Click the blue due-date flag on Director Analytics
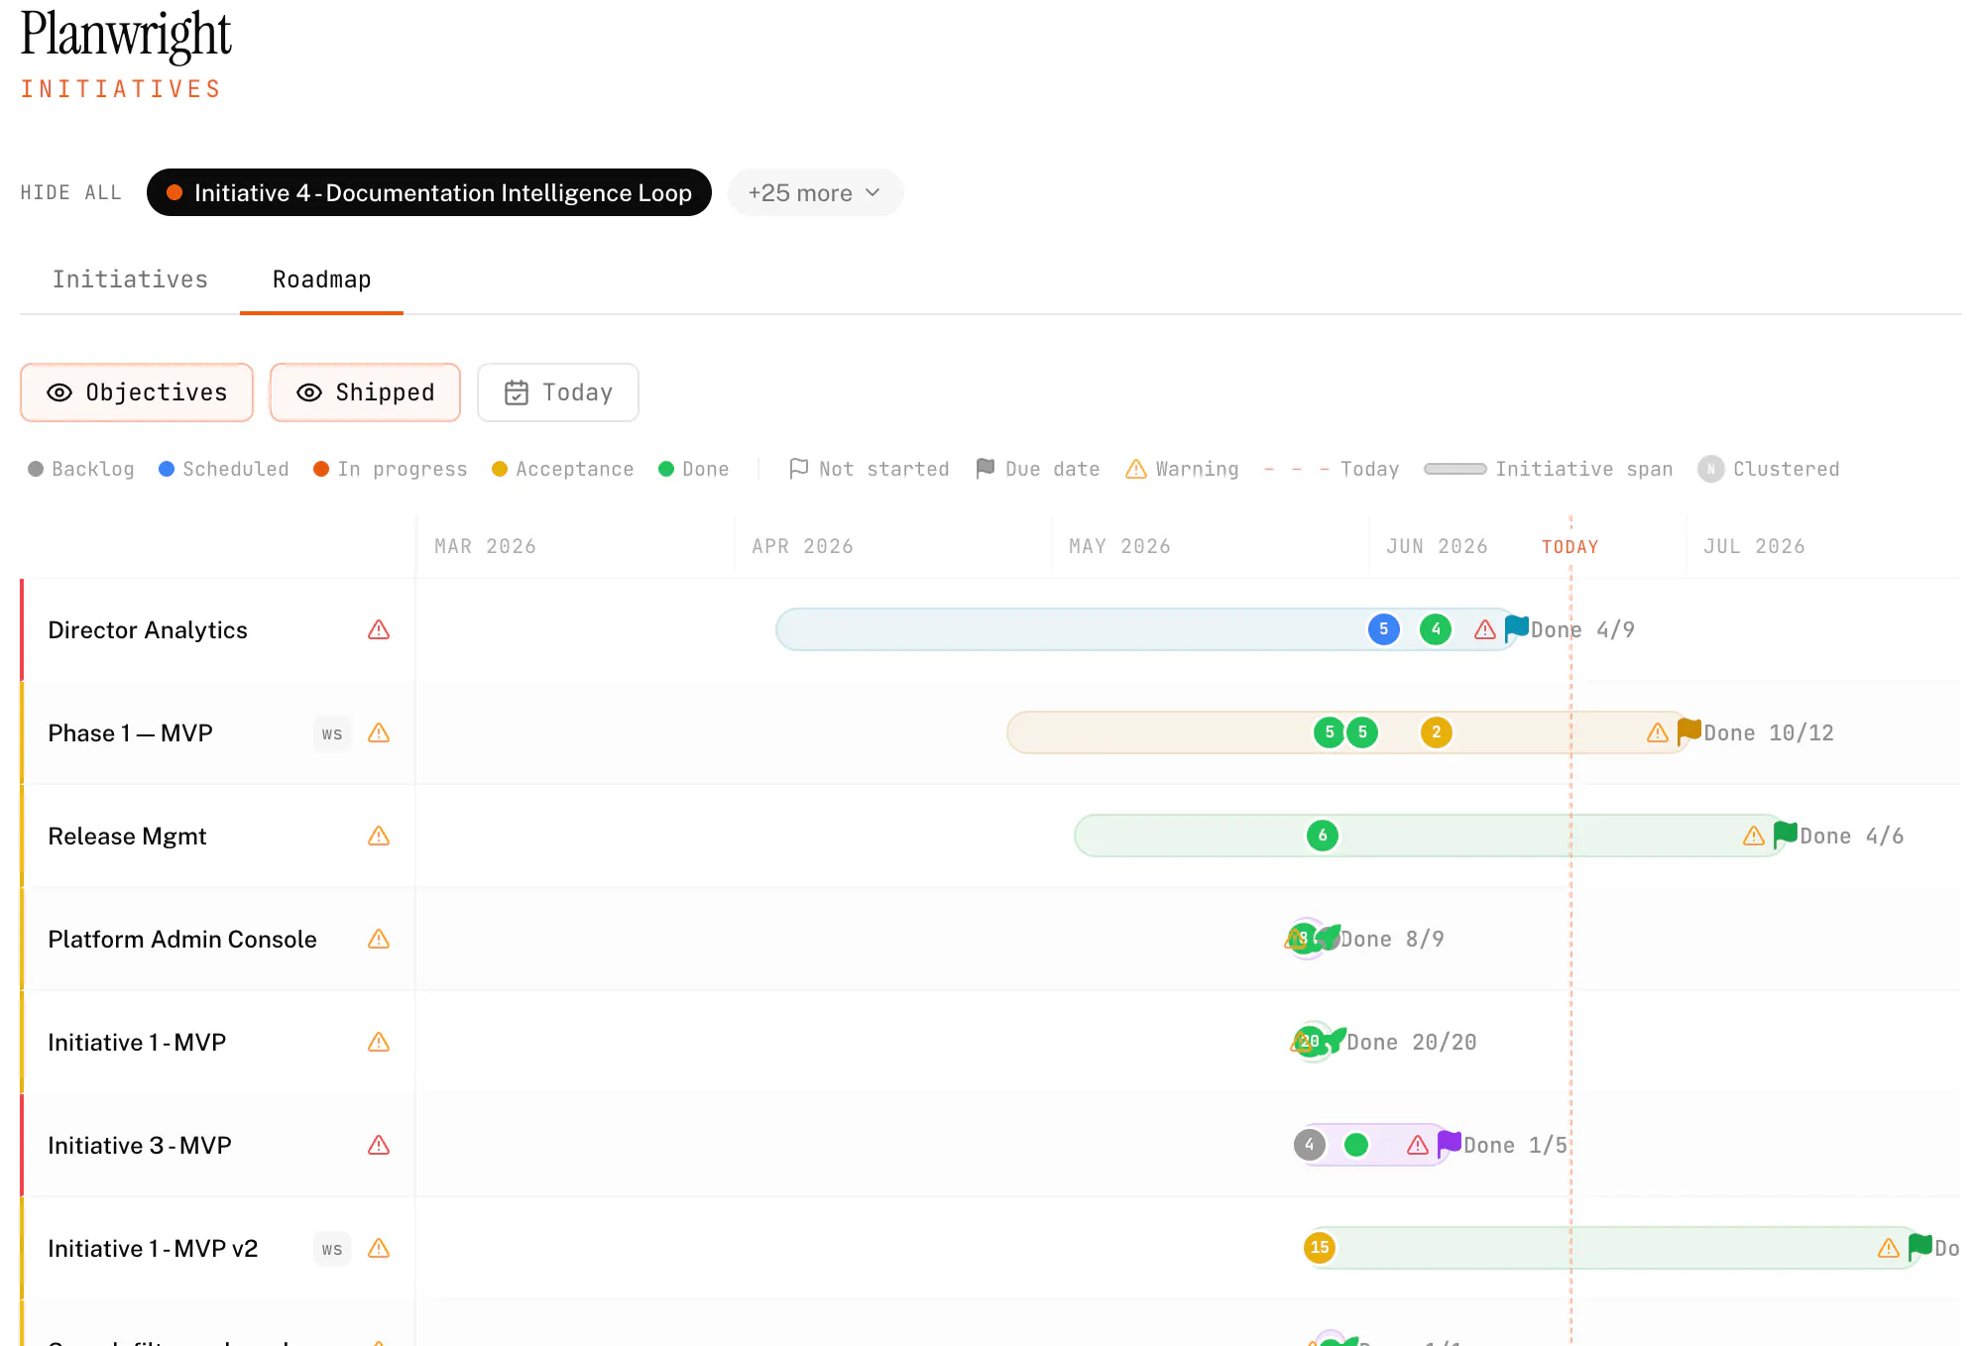This screenshot has height=1346, width=1977. [x=1516, y=628]
